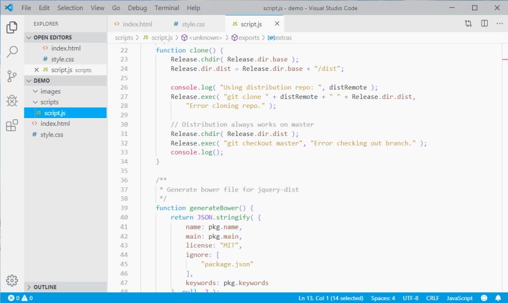The image size is (508, 303).
Task: Click the feedback smiley in status bar
Action: click(483, 298)
